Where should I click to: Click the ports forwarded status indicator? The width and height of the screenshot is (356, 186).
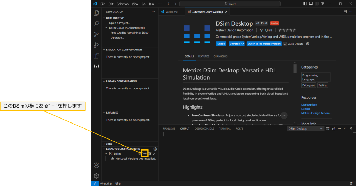tap(118, 184)
